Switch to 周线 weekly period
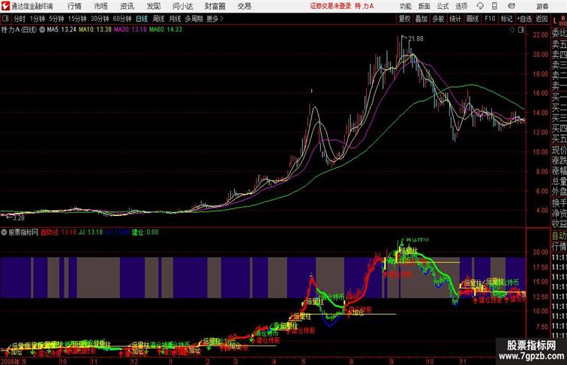The height and width of the screenshot is (365, 567). click(158, 19)
